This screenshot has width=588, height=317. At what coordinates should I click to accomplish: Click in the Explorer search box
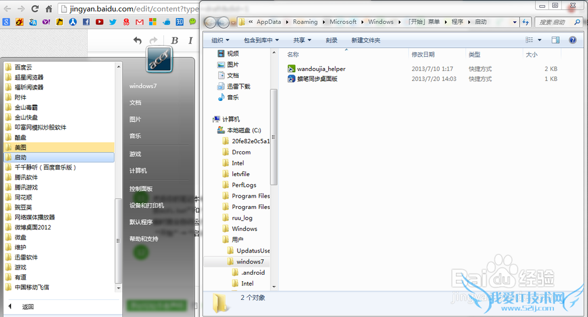[558, 22]
